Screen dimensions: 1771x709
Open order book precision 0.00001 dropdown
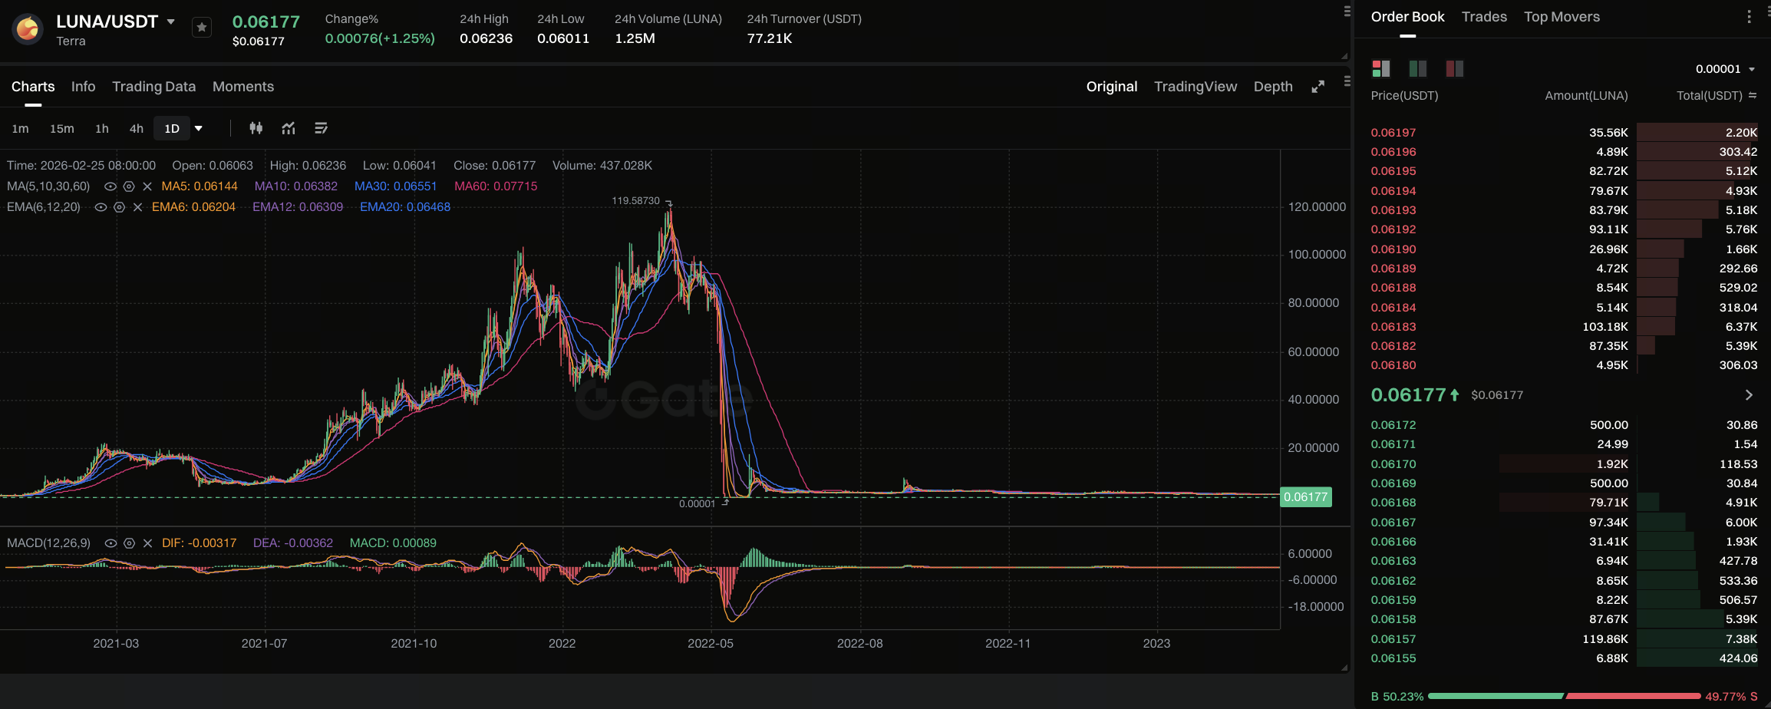pyautogui.click(x=1725, y=69)
